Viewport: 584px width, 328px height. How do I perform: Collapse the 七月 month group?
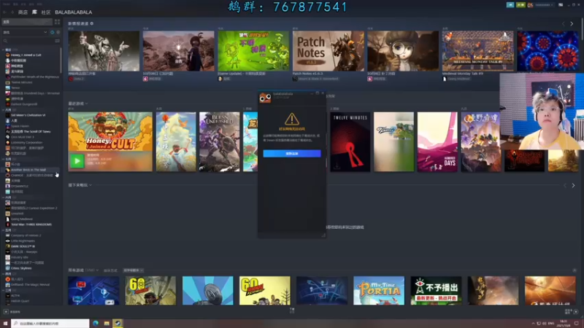coord(4,159)
